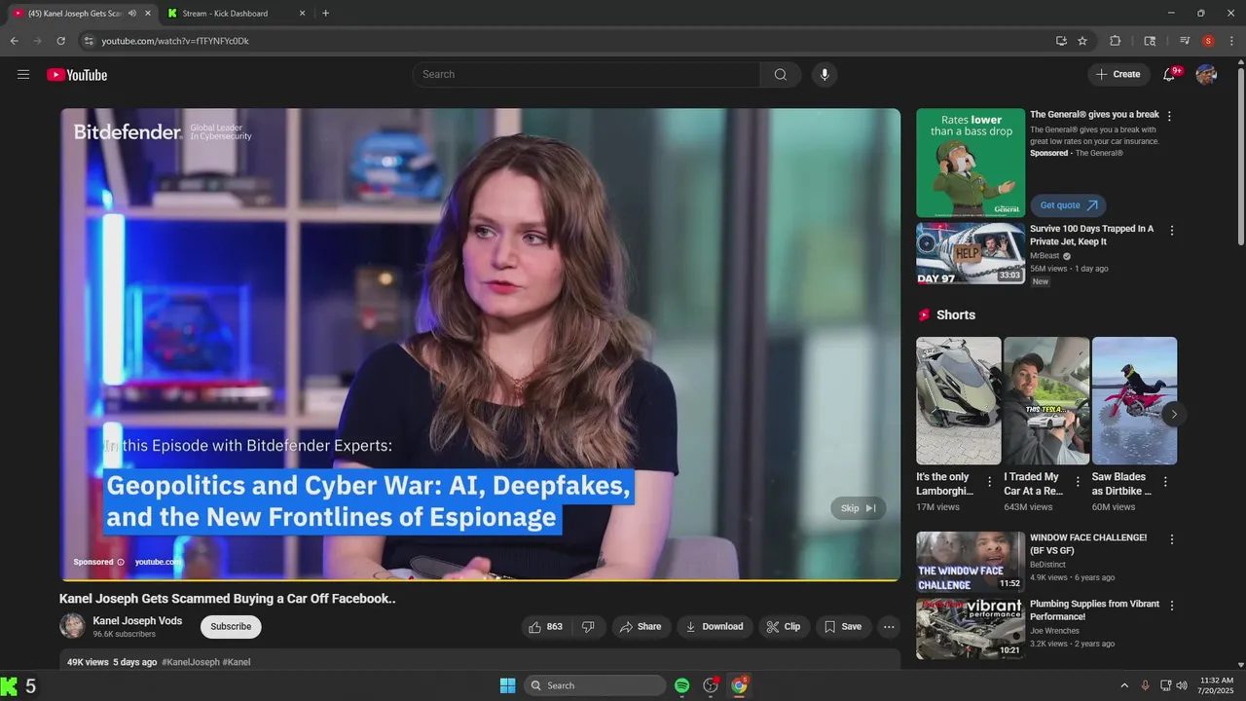Open Chrome three-dot menu
Viewport: 1246px width, 701px height.
point(1231,41)
